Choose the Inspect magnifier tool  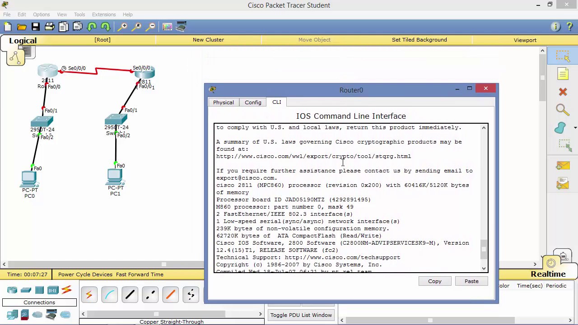tap(563, 110)
